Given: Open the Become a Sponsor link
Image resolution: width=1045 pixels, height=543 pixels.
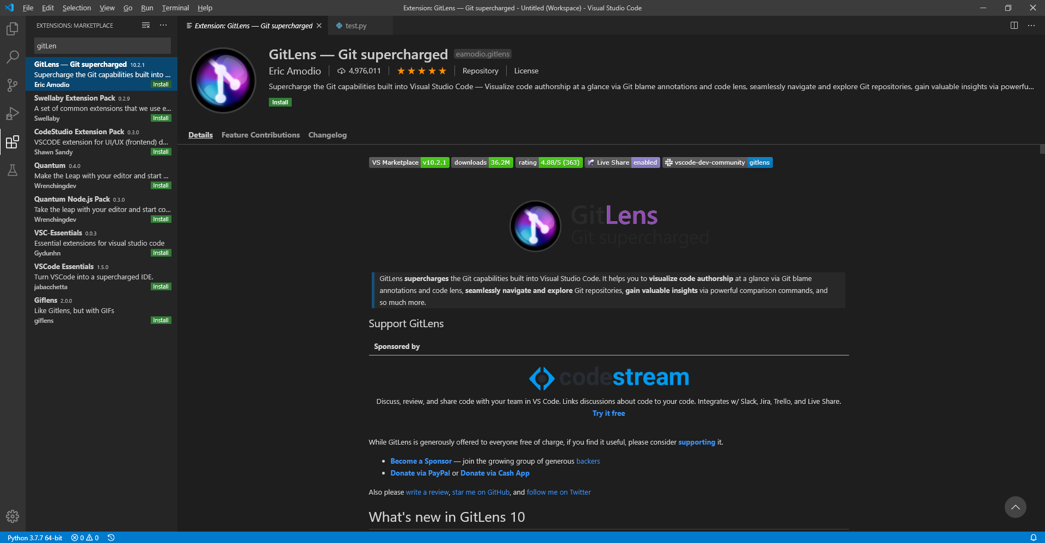Looking at the screenshot, I should click(421, 461).
